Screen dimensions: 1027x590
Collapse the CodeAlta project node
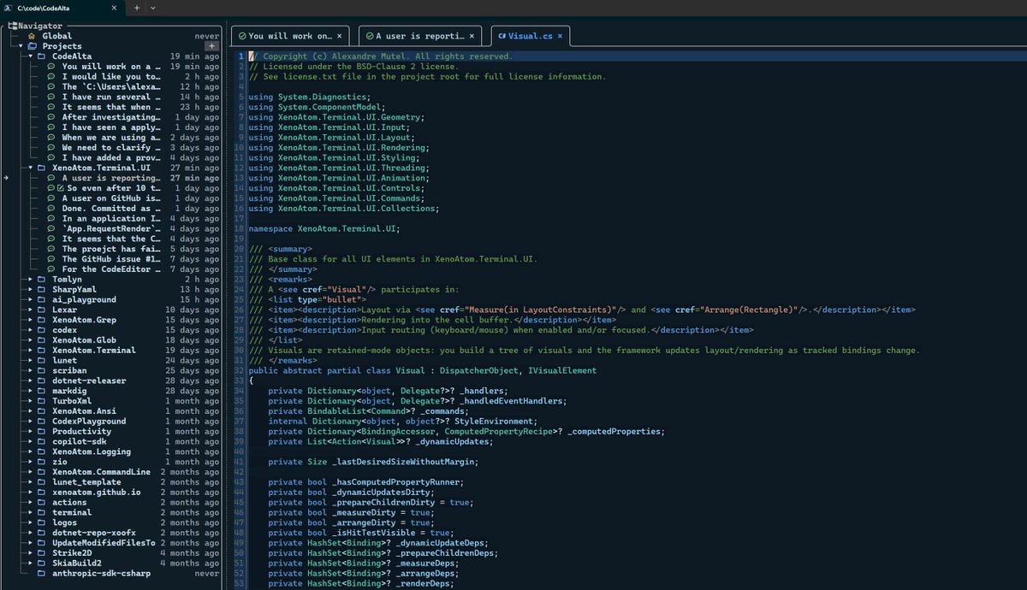tap(31, 56)
